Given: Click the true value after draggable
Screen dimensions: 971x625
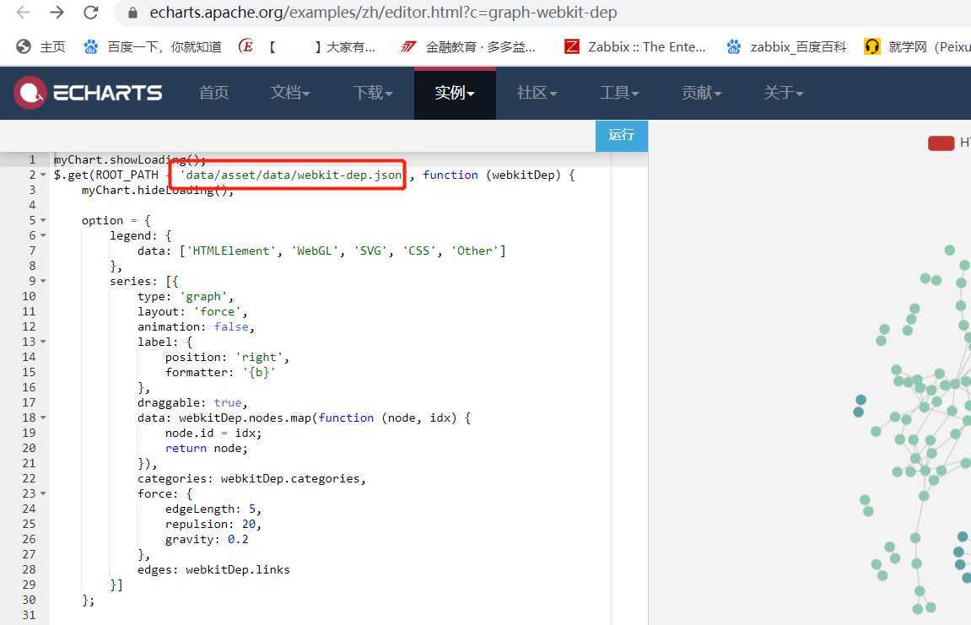Looking at the screenshot, I should [227, 402].
